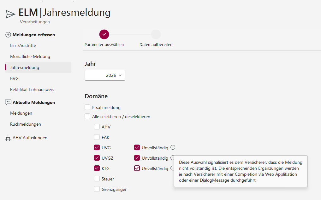Enable the Ersatzmeldung checkbox
The height and width of the screenshot is (200, 321).
click(x=87, y=107)
